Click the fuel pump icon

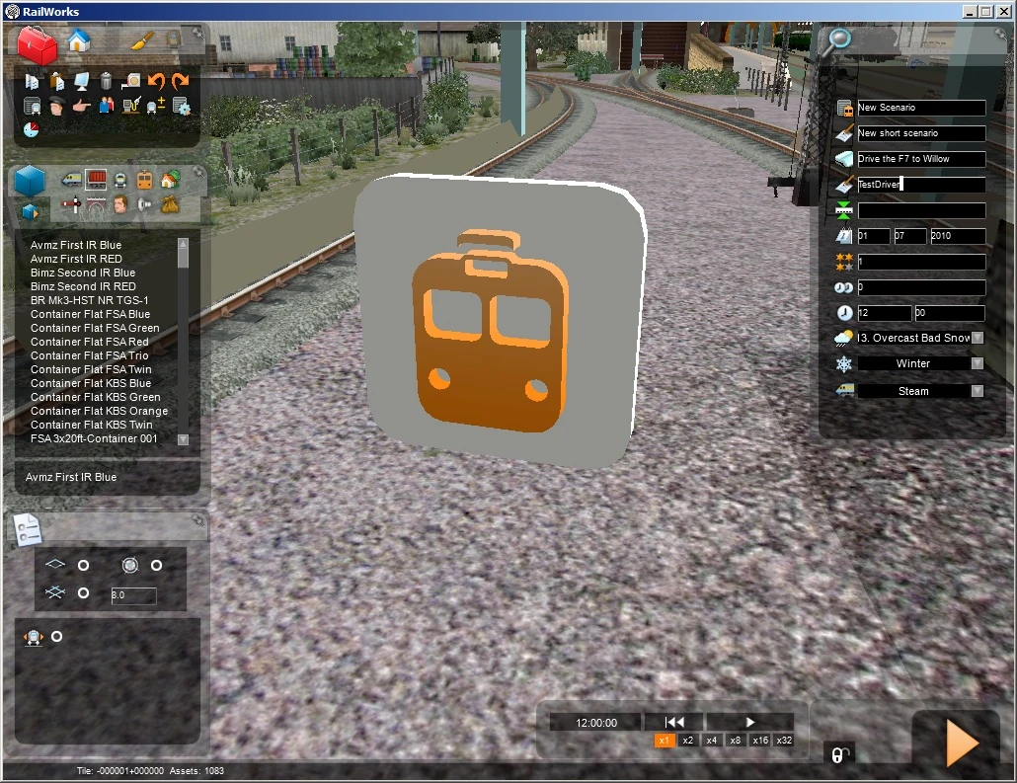(131, 105)
